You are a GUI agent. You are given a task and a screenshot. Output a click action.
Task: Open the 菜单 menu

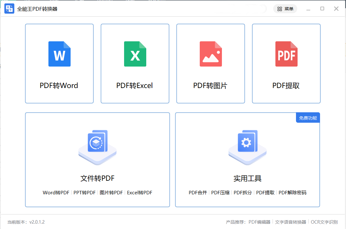(x=288, y=9)
